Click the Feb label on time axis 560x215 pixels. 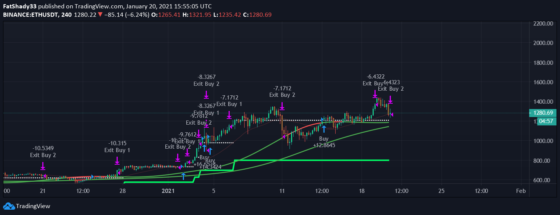coord(521,191)
